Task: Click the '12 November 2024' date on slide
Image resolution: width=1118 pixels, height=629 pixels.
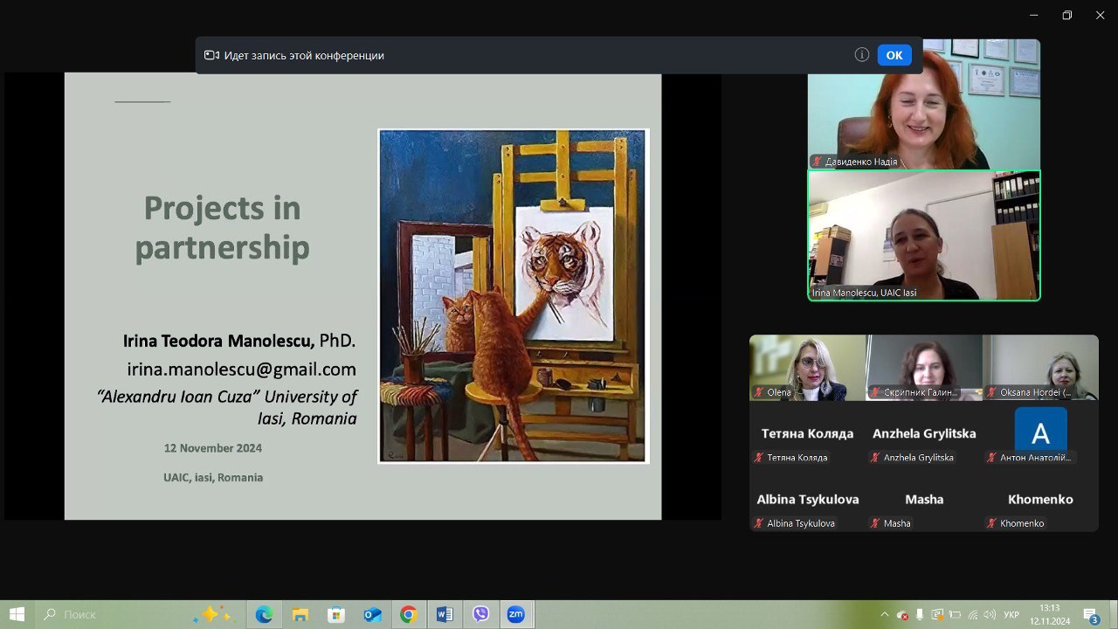Action: (x=213, y=448)
